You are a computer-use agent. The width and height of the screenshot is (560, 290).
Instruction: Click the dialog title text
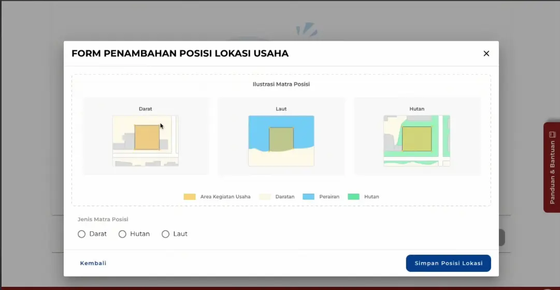(180, 53)
